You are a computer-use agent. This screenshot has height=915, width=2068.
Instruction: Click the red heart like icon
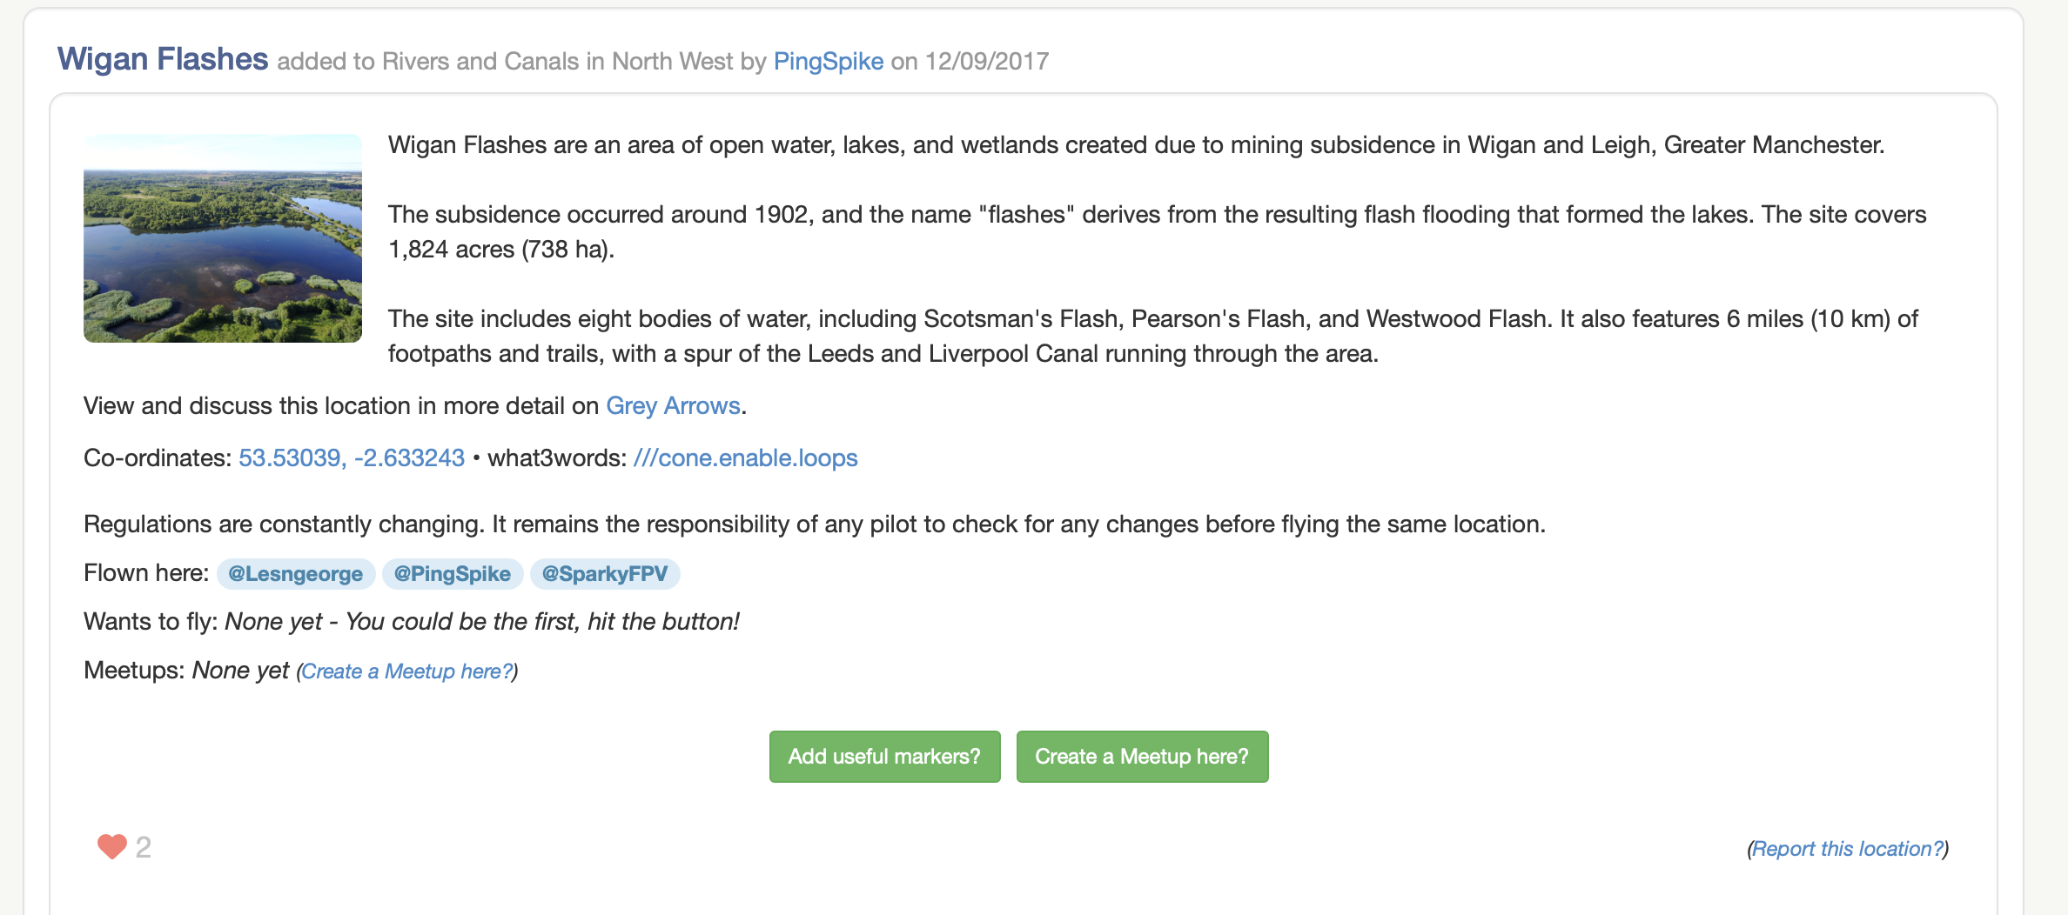(x=111, y=846)
